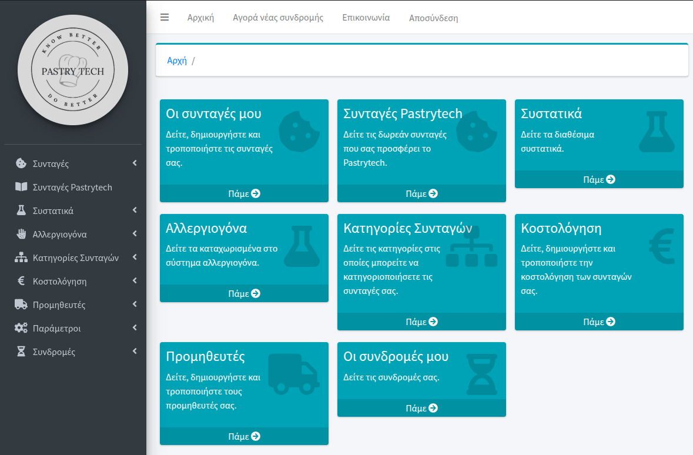Click Πάμε on Κοστολόγηση card
Image resolution: width=693 pixels, height=455 pixels.
coord(599,322)
